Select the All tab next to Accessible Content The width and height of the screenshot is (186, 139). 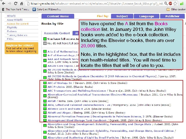76,33
